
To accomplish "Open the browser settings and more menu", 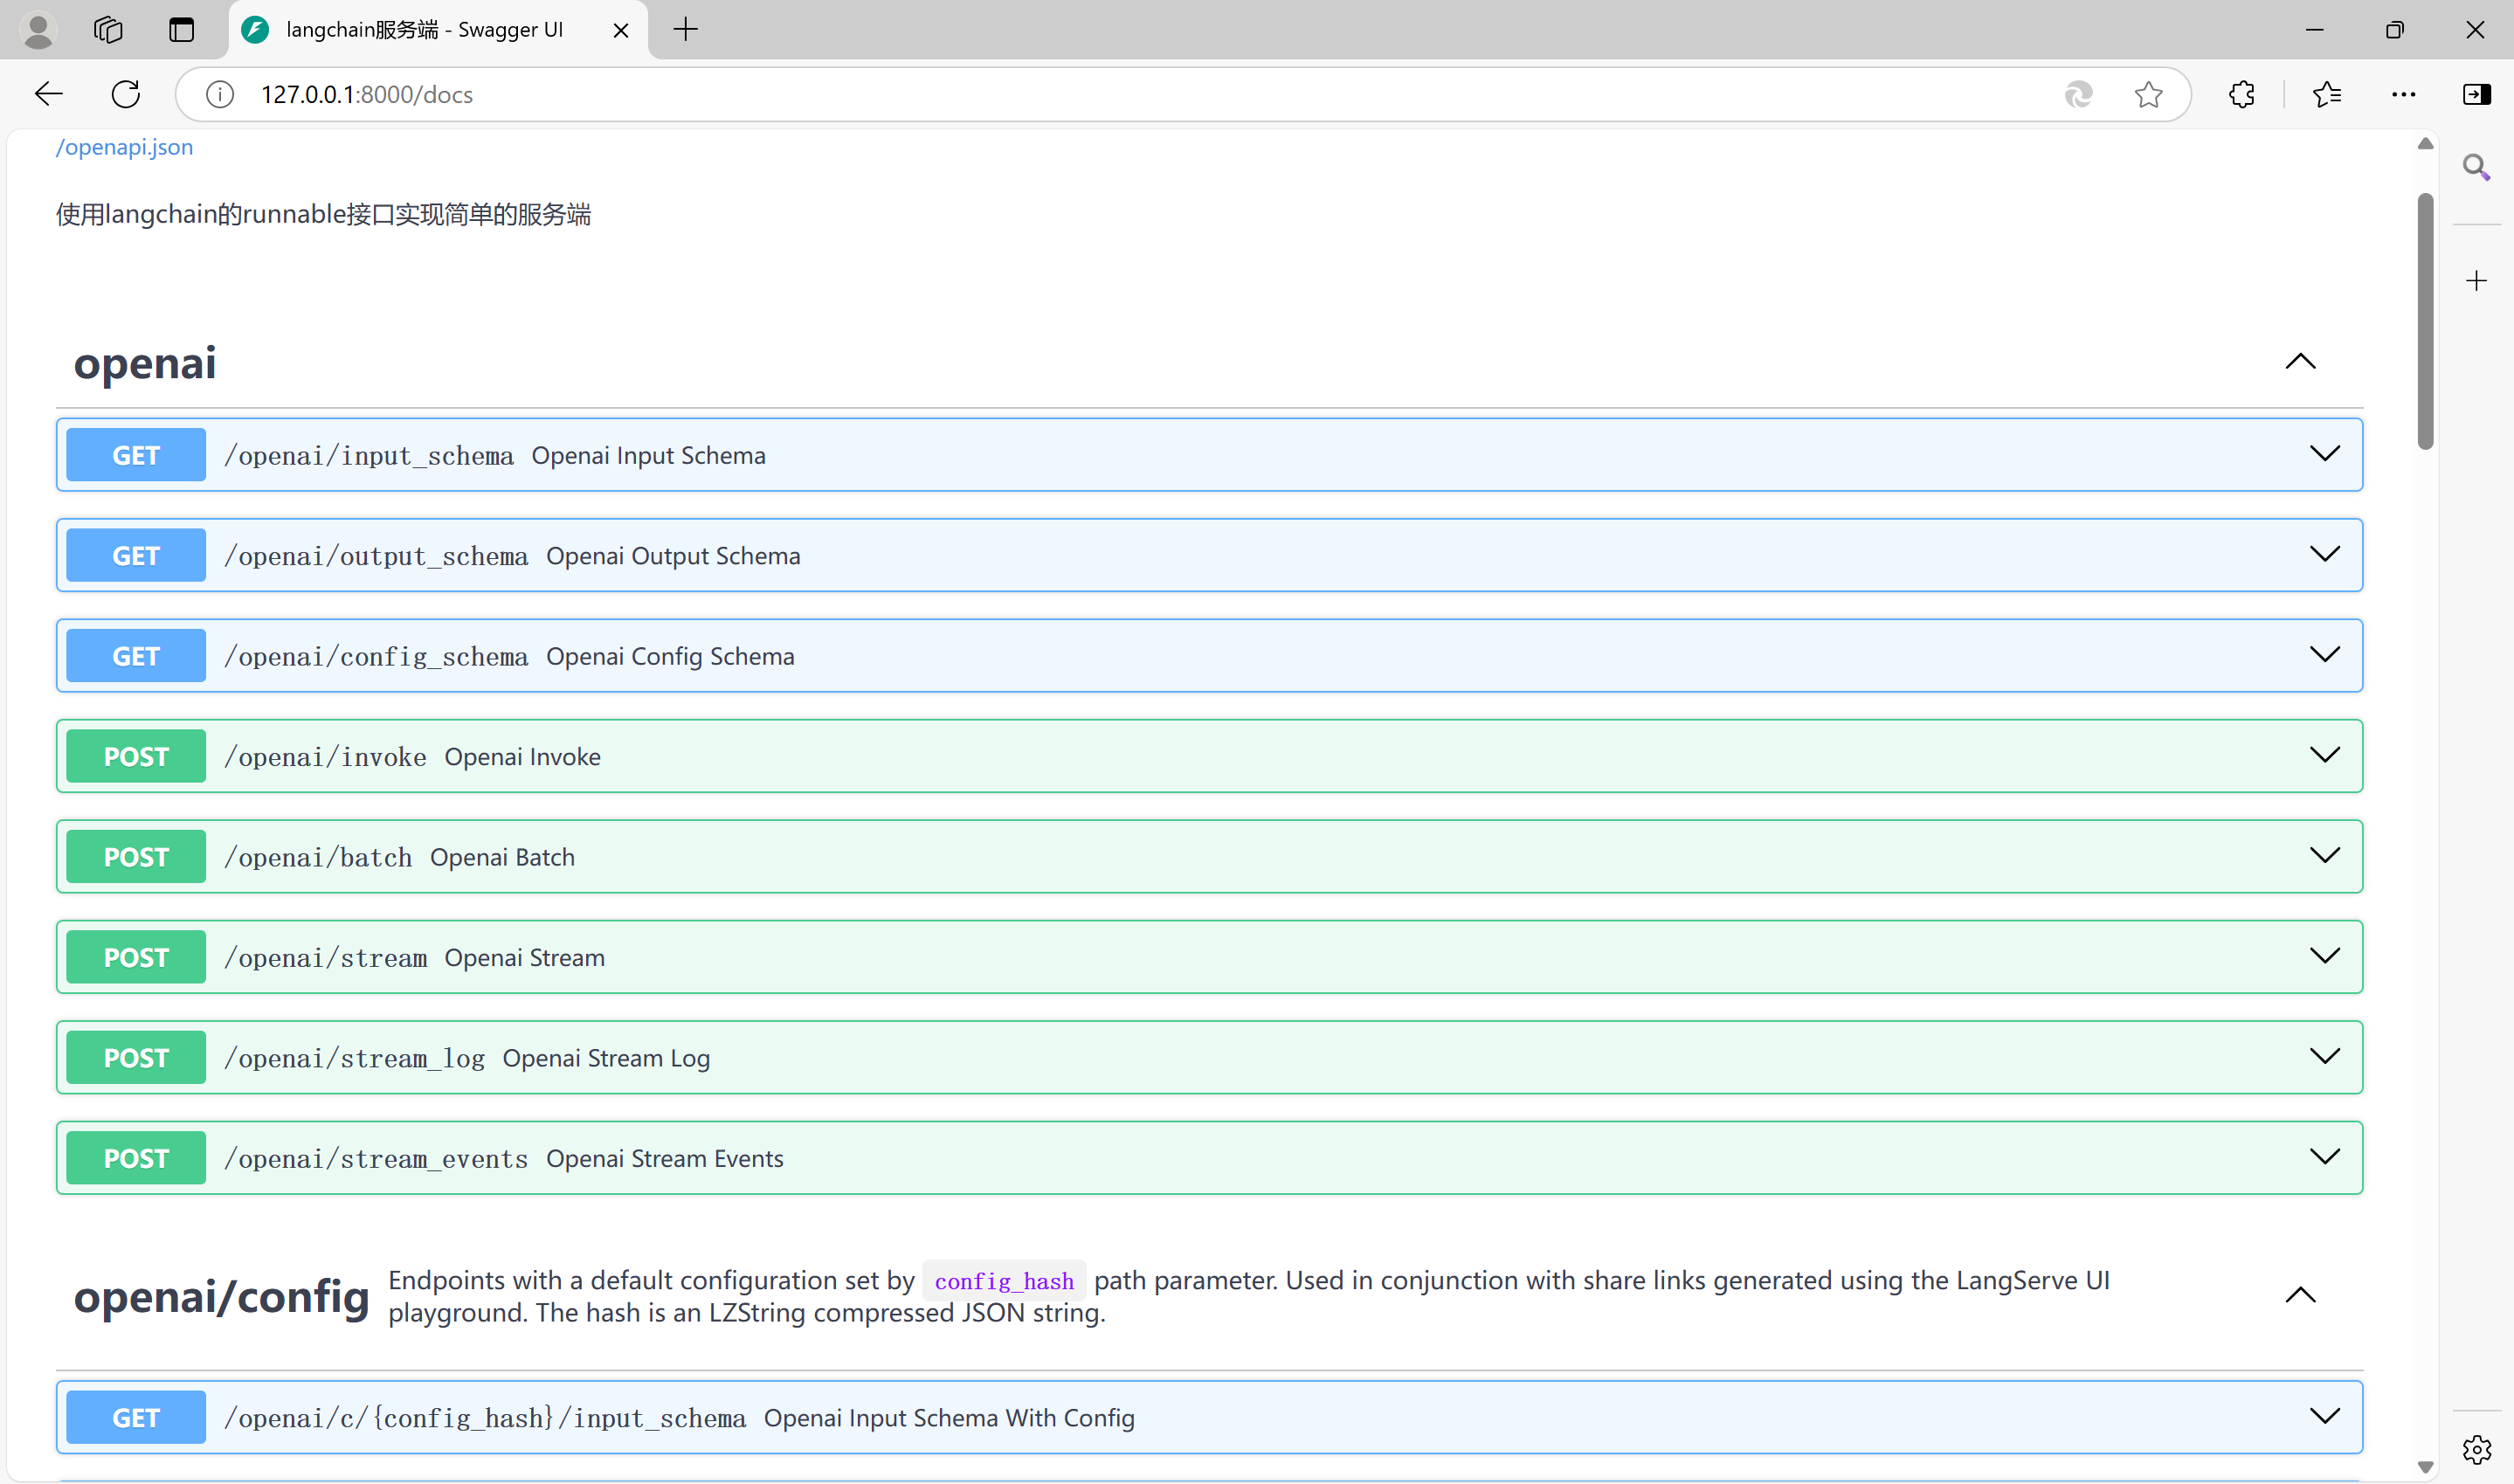I will click(2404, 94).
